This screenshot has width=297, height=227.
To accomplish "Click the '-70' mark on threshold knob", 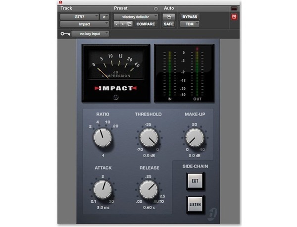I will (x=140, y=150).
